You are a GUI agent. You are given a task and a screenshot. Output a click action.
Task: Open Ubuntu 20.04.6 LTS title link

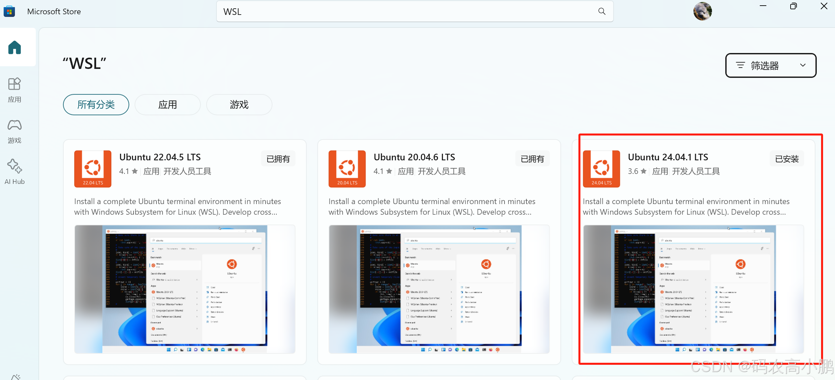pos(414,157)
